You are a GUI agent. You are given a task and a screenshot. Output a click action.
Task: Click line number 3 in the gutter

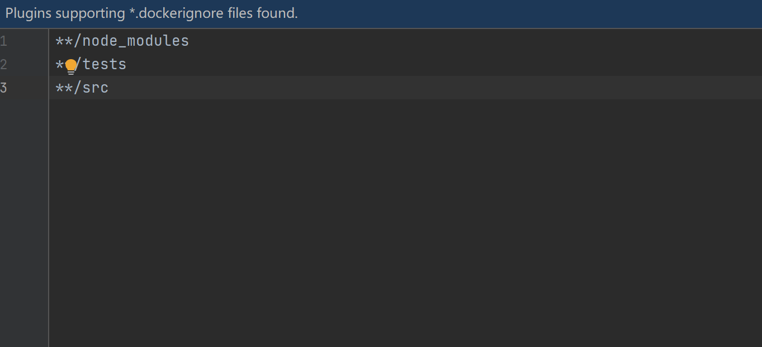[x=4, y=88]
